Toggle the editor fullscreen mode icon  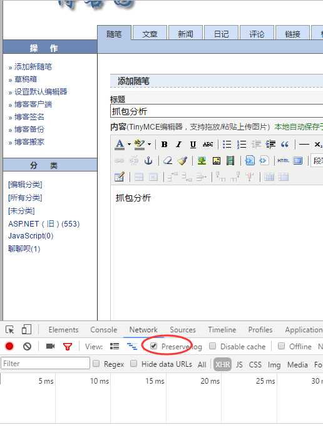pos(297,161)
